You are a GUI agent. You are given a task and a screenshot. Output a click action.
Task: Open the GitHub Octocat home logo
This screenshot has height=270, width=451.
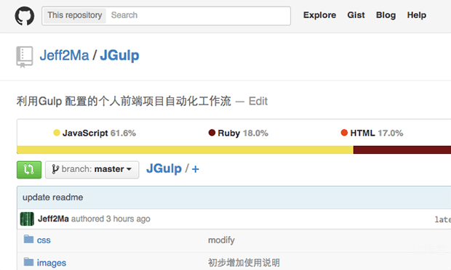pyautogui.click(x=25, y=16)
